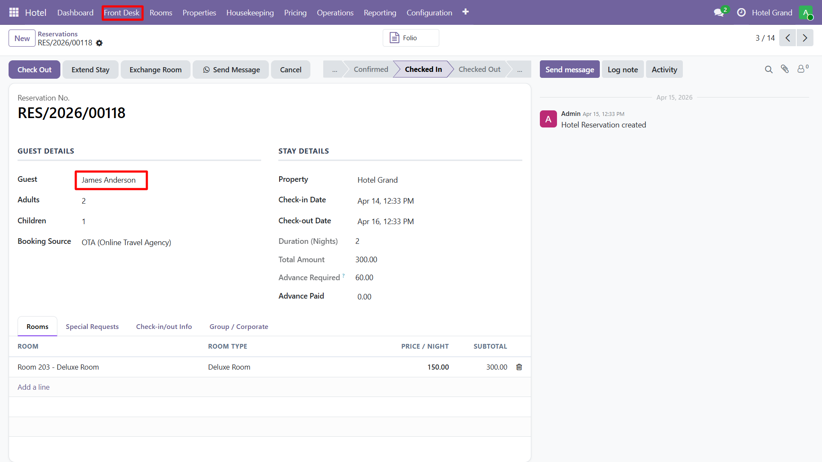Click the Add a line link
The image size is (822, 462).
[x=33, y=387]
